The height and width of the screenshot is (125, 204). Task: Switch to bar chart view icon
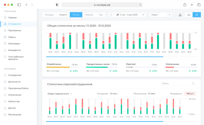point(189,15)
